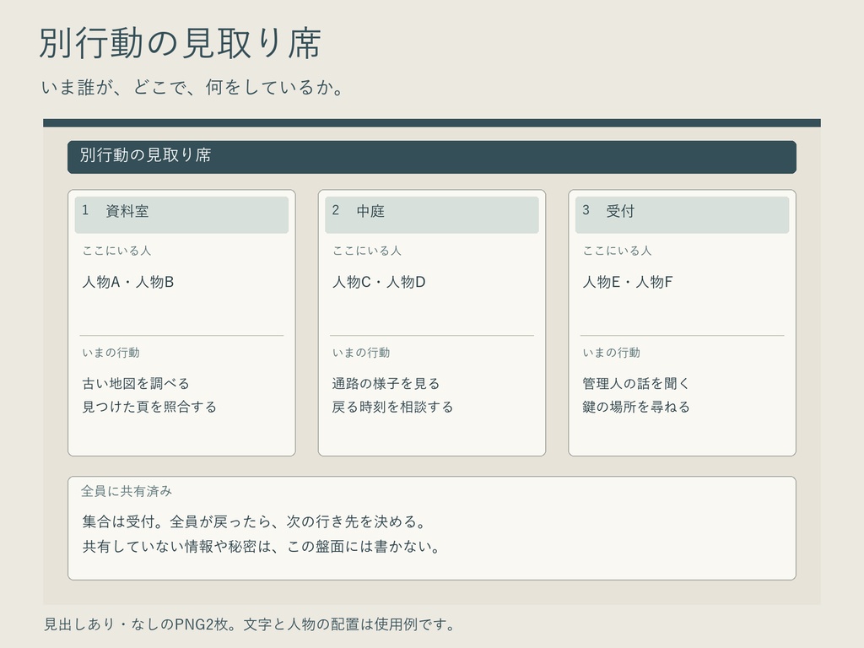Click the line 戻る時刻を相談する
The width and height of the screenshot is (864, 648).
pos(392,408)
